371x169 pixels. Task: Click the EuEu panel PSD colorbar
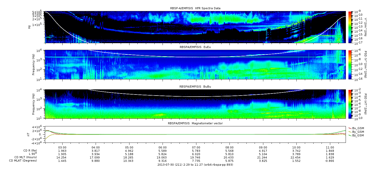[350, 64]
